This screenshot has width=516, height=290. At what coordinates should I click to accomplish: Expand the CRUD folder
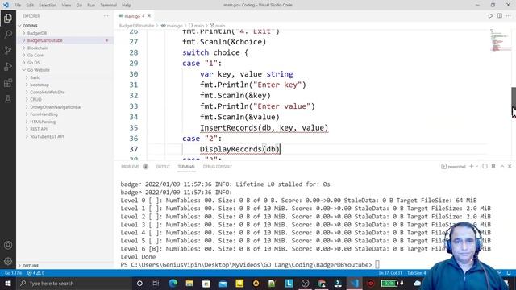point(35,99)
